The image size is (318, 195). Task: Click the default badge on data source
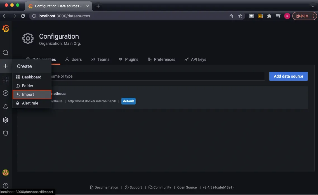pos(128,101)
